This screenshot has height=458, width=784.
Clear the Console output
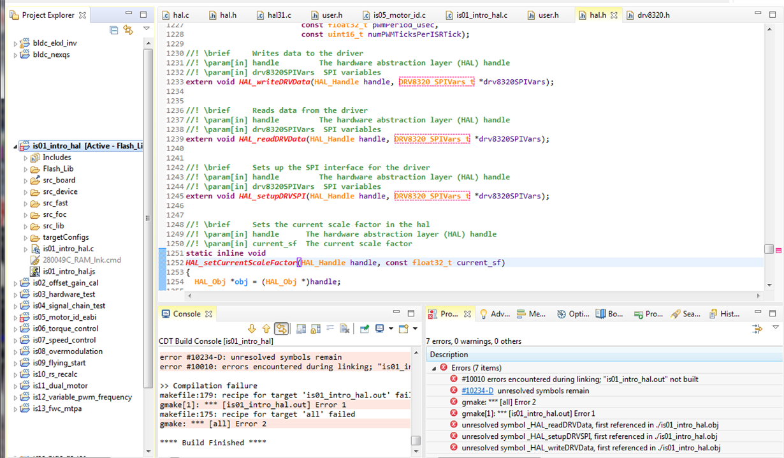345,329
